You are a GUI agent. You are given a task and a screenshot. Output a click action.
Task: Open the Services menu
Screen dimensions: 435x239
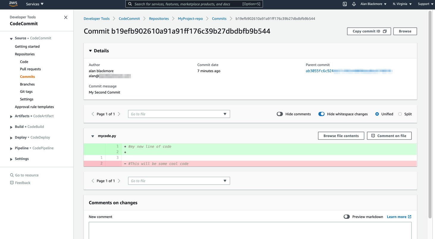34,4
